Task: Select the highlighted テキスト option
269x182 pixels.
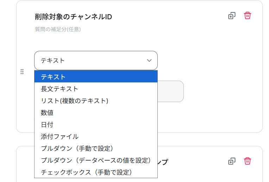Action: pos(96,77)
